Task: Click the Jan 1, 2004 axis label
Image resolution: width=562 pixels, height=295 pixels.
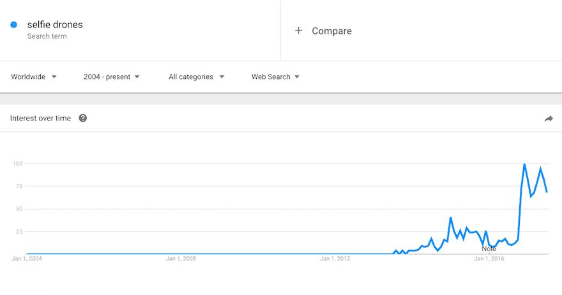Action: [x=27, y=259]
